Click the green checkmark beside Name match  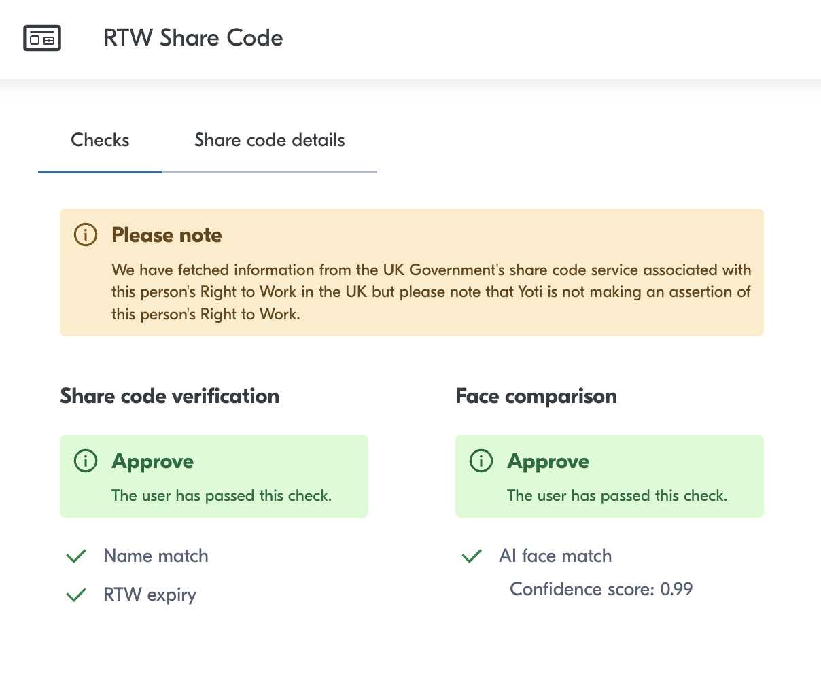76,556
